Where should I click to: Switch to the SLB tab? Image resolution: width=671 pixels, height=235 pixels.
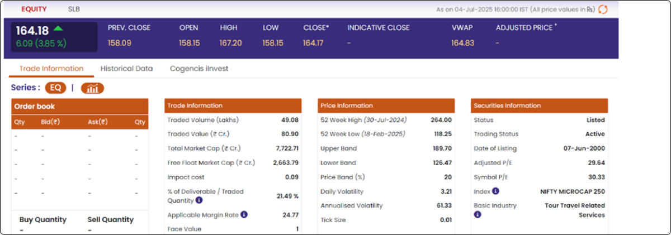[74, 9]
